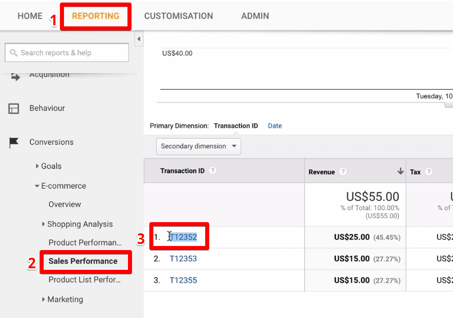Select Transaction ID primary dimension
The image size is (453, 318).
[x=236, y=126]
